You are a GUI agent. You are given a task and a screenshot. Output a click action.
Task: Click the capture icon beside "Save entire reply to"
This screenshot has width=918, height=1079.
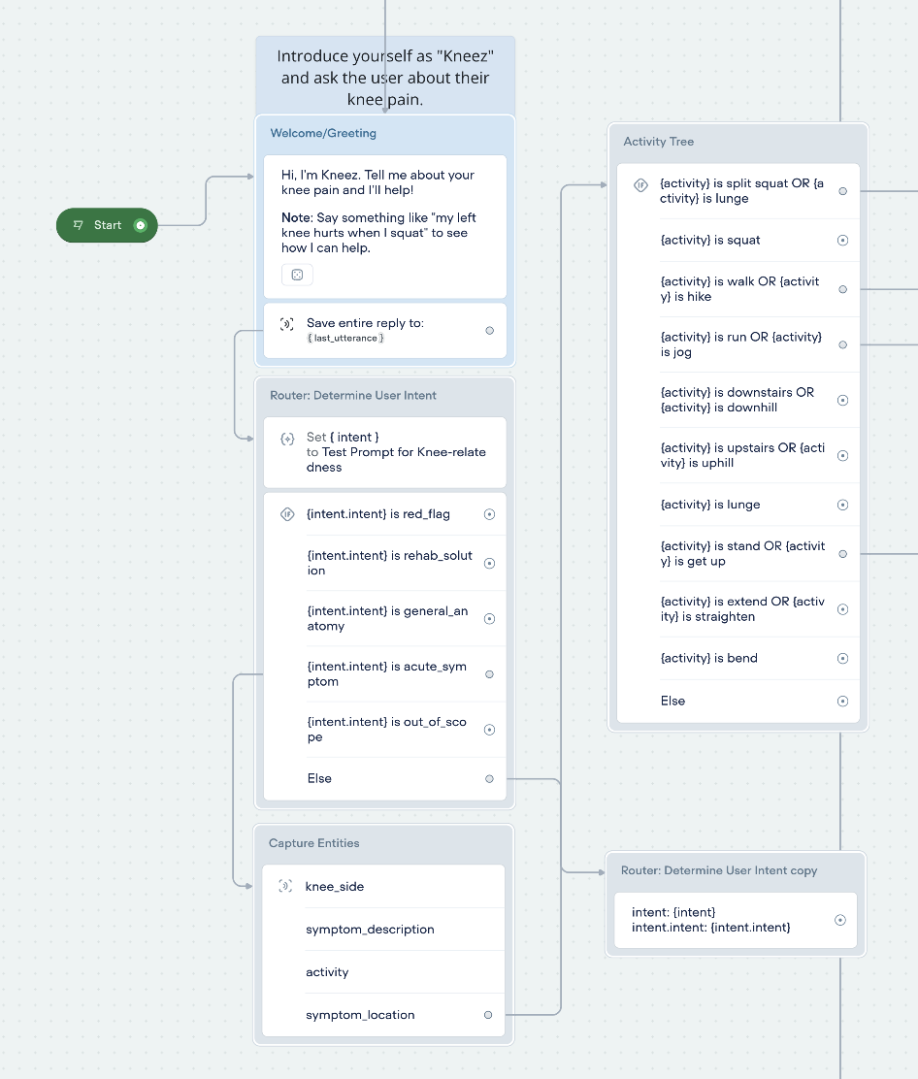pyautogui.click(x=286, y=324)
